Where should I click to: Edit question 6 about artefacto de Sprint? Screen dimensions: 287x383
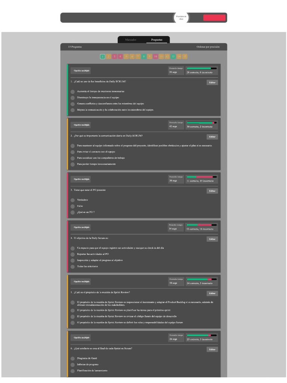click(x=212, y=350)
